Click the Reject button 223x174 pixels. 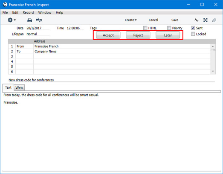(x=138, y=35)
